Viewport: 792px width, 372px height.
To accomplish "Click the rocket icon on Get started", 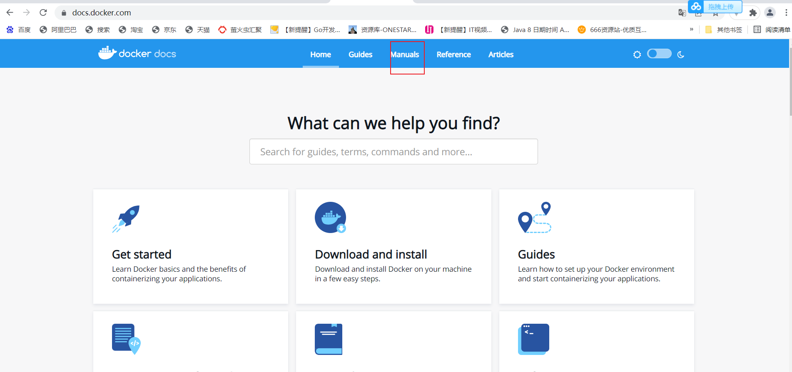I will [126, 218].
